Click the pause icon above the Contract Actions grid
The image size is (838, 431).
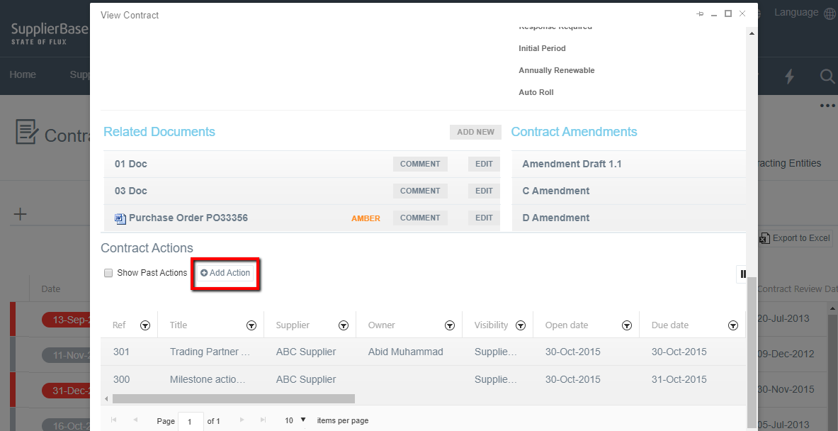(742, 274)
